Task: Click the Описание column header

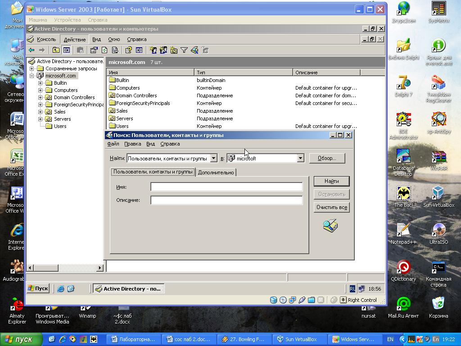Action: point(326,73)
